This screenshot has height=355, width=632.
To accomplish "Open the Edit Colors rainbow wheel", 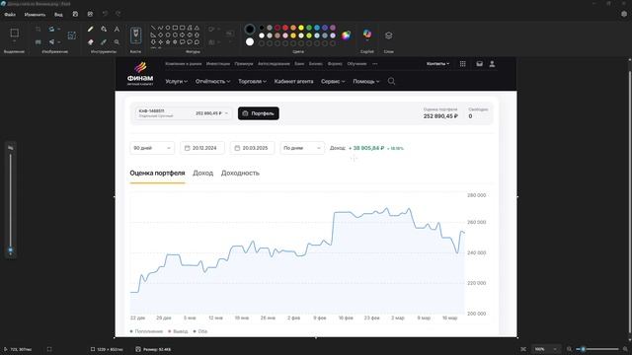I will click(346, 35).
